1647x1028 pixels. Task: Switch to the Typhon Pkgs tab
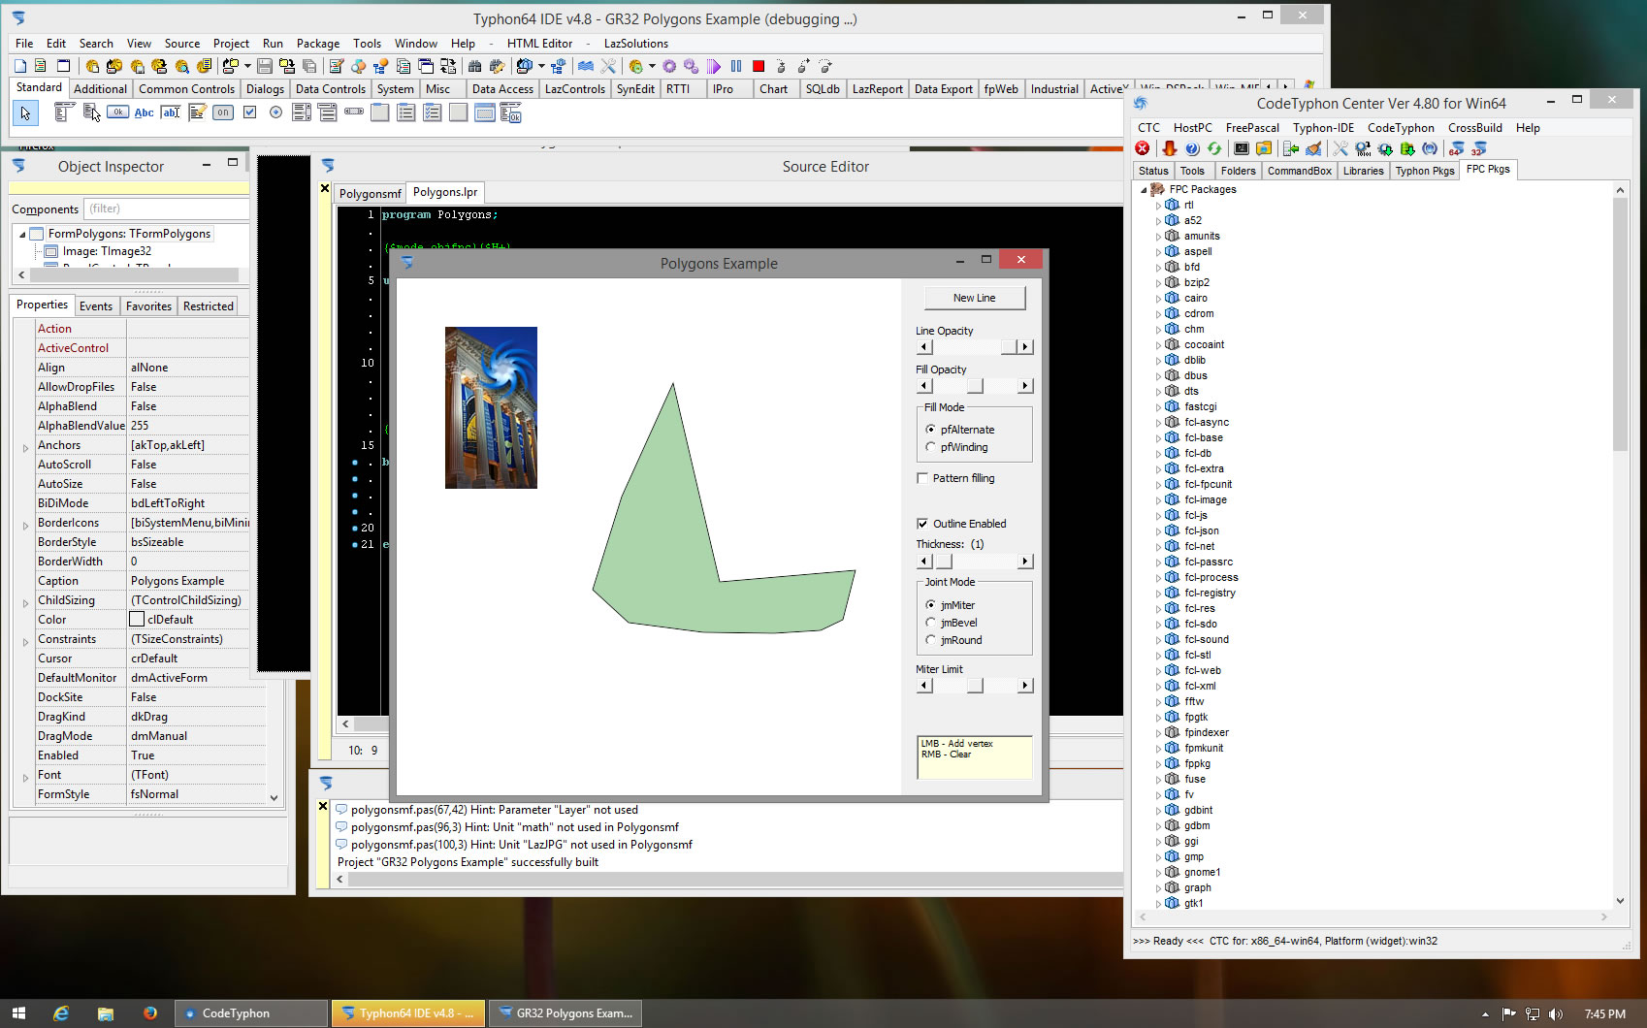click(x=1425, y=171)
